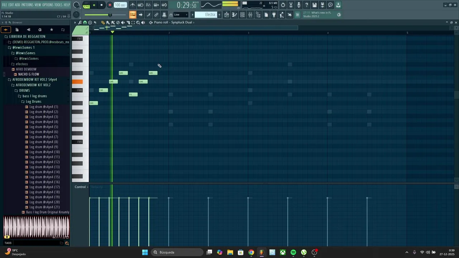The width and height of the screenshot is (459, 258).
Task: Open NACHO G FLOW item
Action: pos(28,74)
